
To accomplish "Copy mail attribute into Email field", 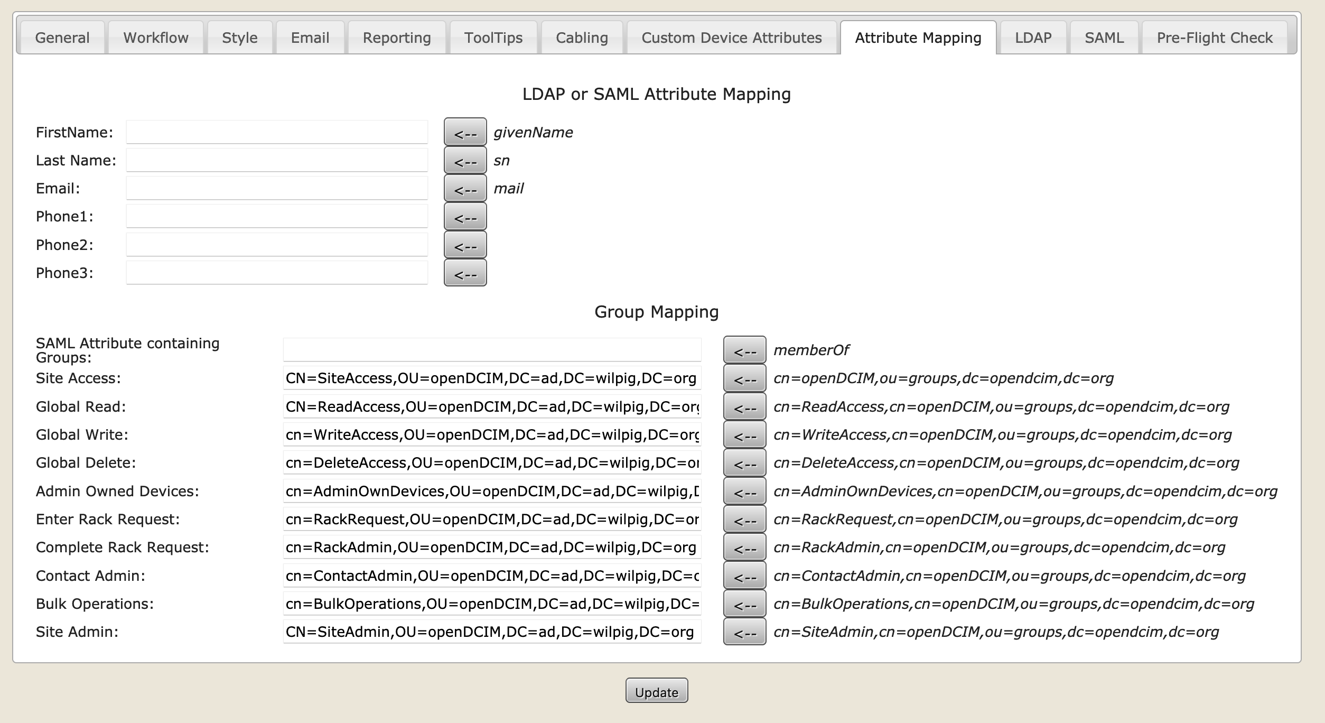I will (x=465, y=188).
